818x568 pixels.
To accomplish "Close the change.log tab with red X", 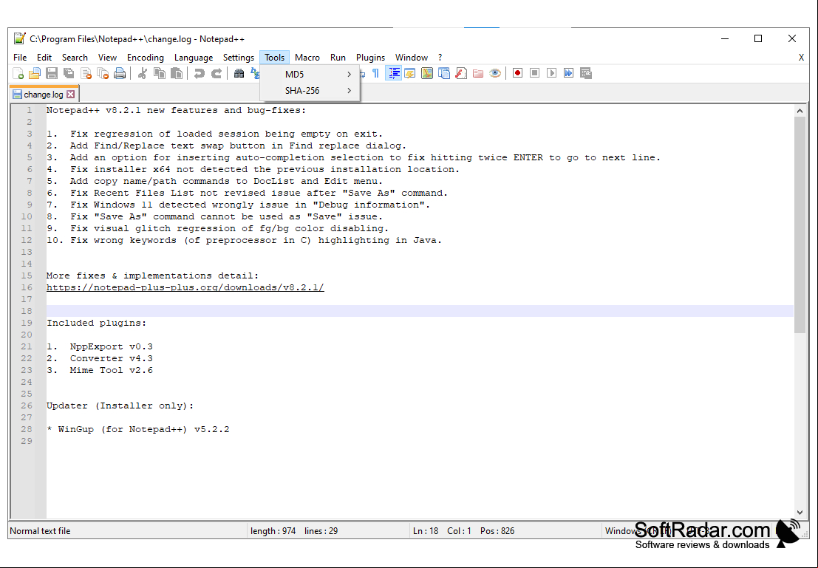I will 70,95.
